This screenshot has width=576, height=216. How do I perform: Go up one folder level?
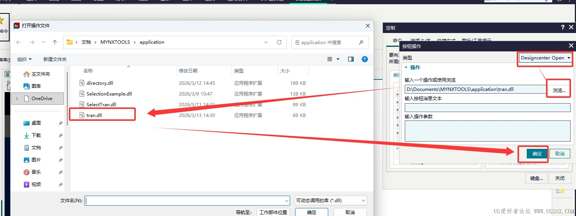click(55, 42)
